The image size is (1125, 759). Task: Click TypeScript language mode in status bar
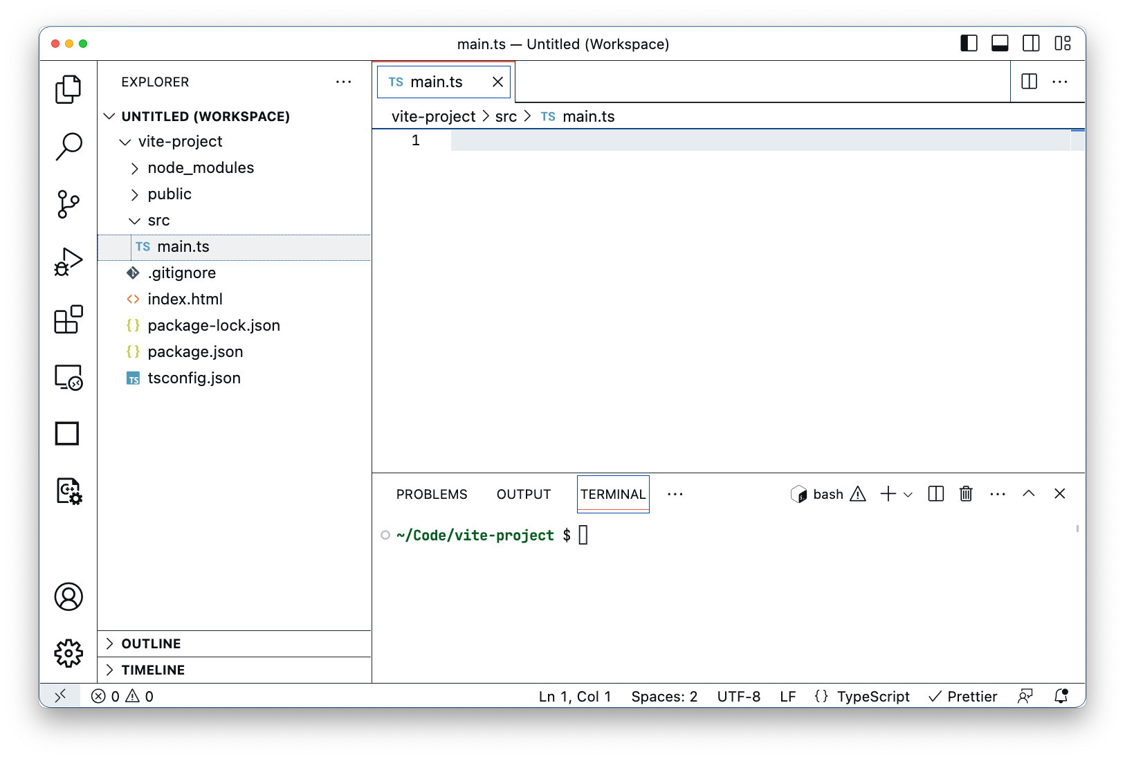coord(872,696)
